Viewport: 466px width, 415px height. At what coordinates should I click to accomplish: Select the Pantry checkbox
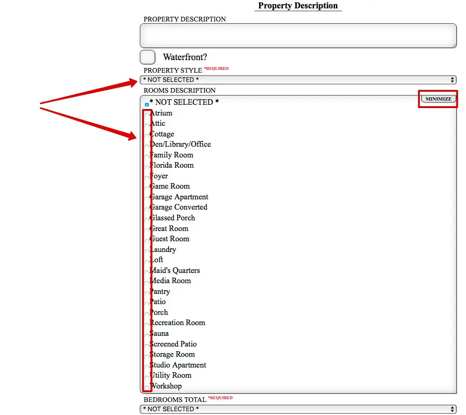[x=147, y=293]
